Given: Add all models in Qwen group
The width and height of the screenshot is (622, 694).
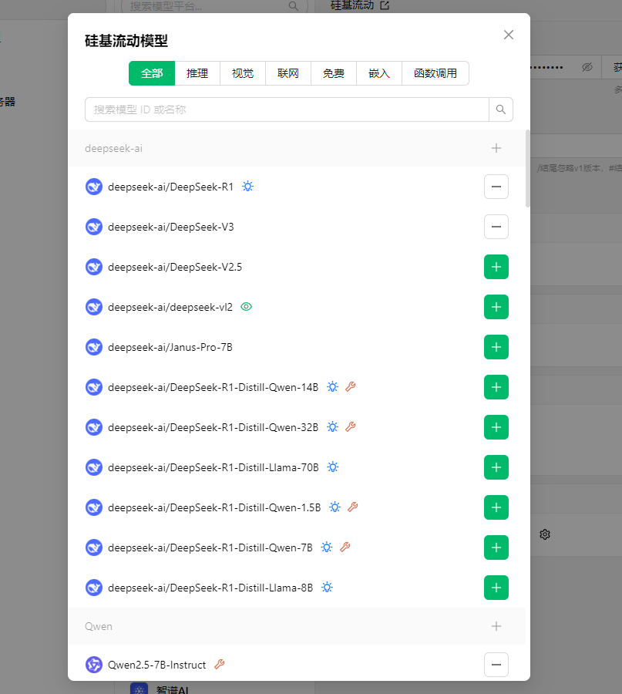Looking at the screenshot, I should pos(496,626).
